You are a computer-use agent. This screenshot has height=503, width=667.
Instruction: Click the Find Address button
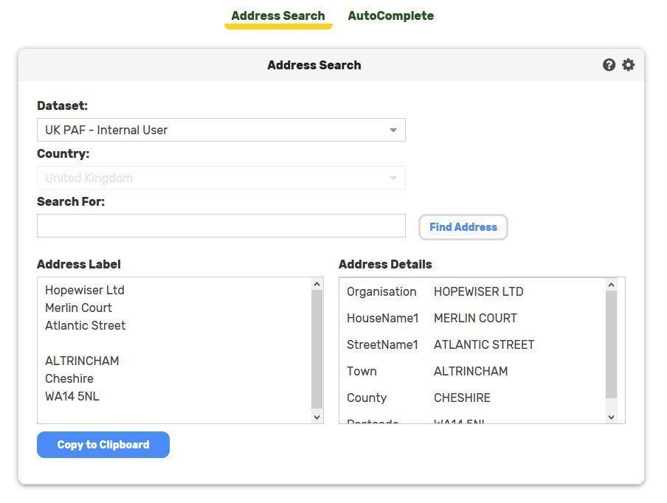(x=463, y=227)
